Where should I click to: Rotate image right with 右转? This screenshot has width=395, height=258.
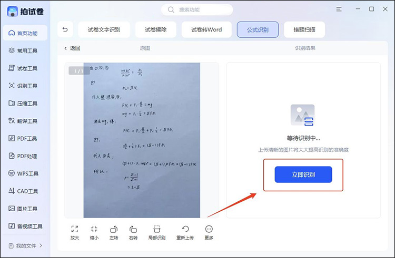[133, 233]
